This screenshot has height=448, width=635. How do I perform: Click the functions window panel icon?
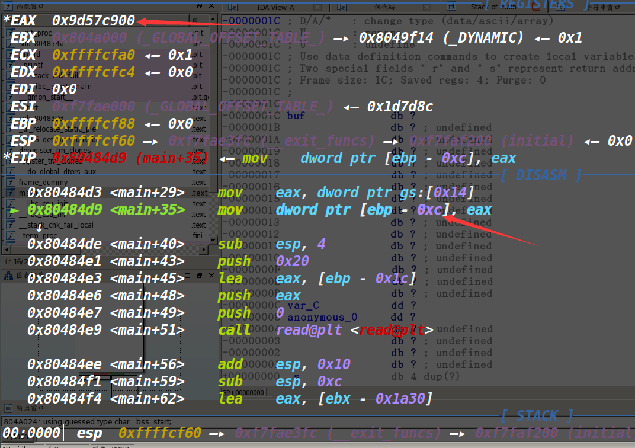click(x=8, y=7)
